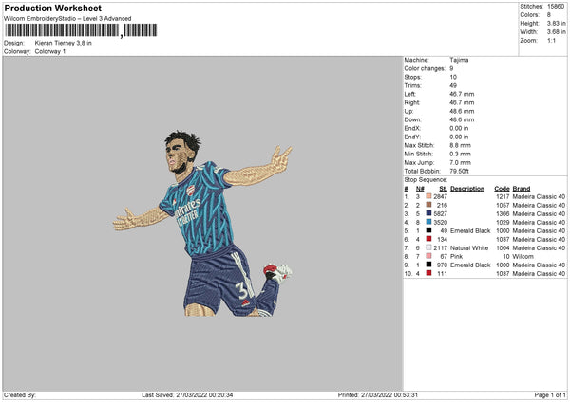570x402 pixels.
Task: Click code 1366 in stop row 3
Action: click(503, 213)
